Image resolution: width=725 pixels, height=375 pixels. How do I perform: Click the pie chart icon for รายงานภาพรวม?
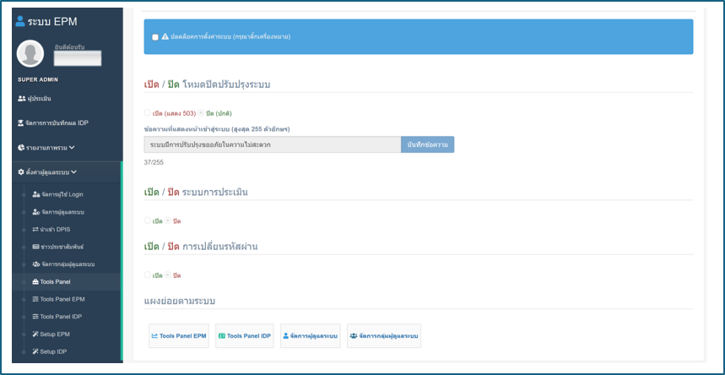coord(21,148)
